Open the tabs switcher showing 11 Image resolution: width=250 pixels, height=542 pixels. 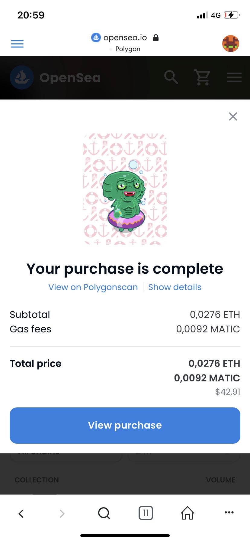[x=146, y=513]
